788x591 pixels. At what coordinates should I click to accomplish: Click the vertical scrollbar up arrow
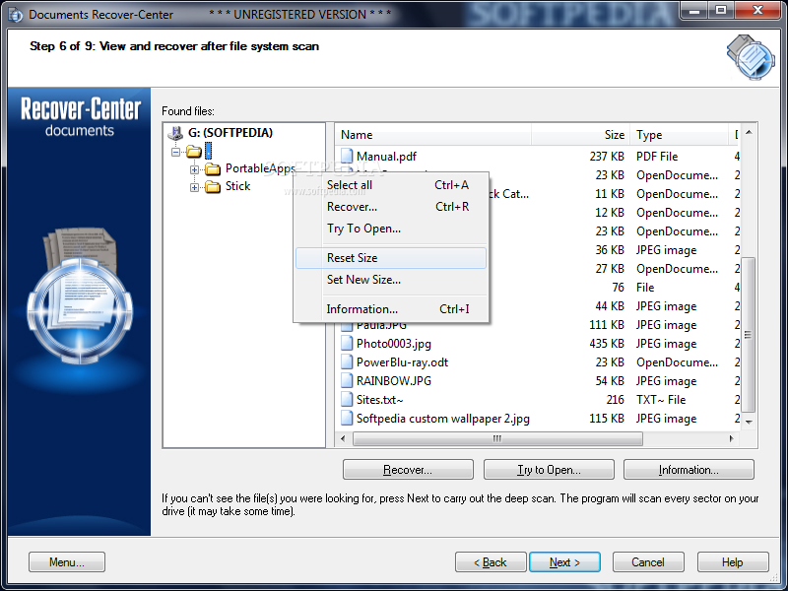click(x=749, y=133)
